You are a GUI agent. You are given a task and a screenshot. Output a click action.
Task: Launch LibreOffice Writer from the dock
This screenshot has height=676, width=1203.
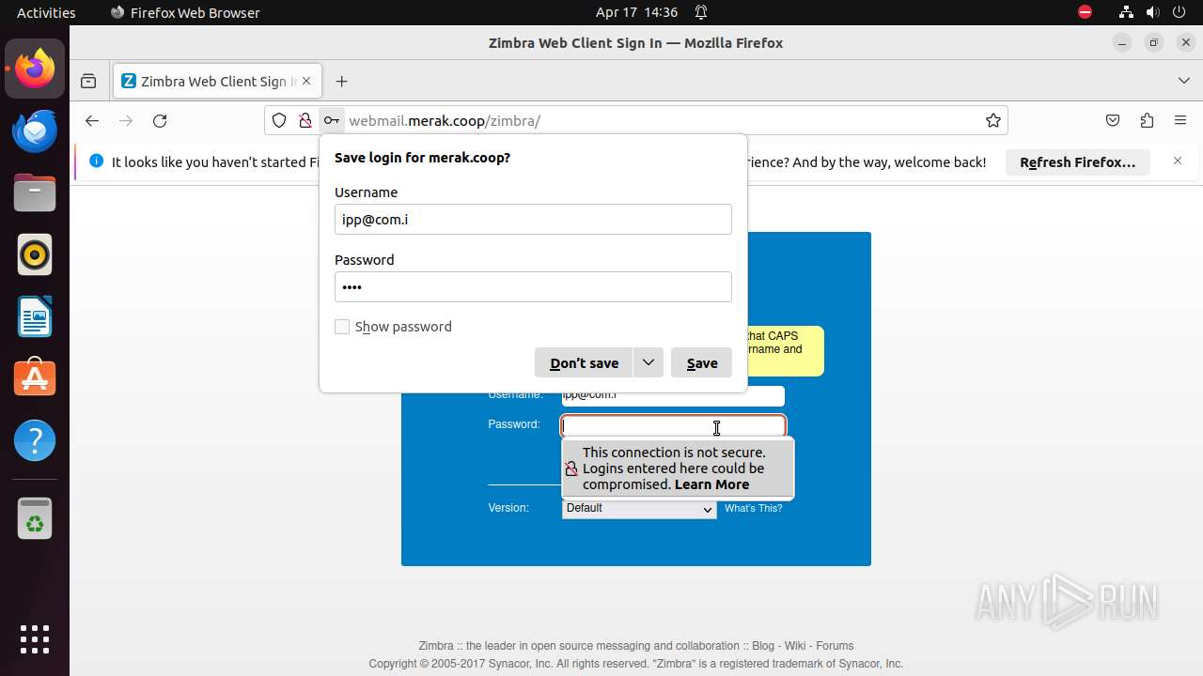tap(35, 316)
